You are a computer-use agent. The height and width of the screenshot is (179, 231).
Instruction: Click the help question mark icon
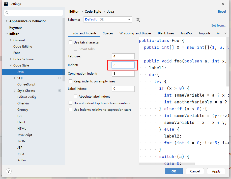[9, 171]
